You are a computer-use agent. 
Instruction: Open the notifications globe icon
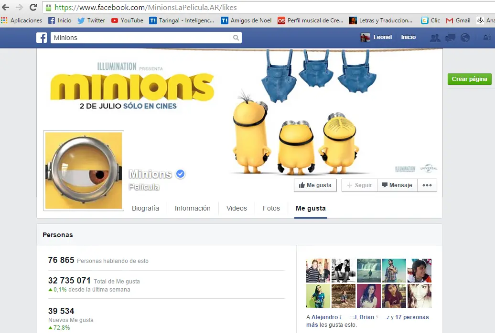tap(465, 38)
